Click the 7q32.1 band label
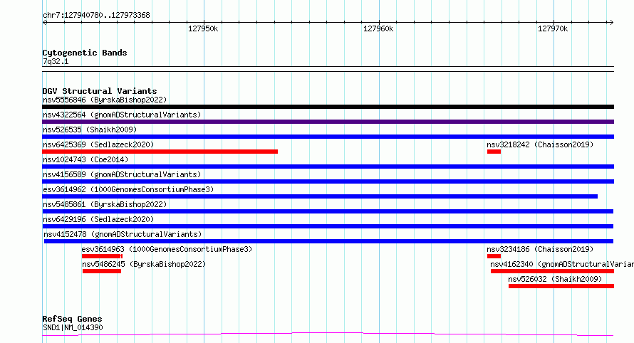This screenshot has width=634, height=343. click(56, 61)
